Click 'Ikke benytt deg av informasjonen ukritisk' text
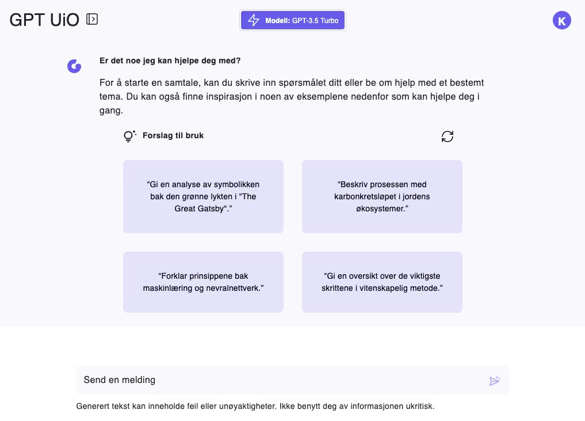Screen dimensions: 585x421 coord(357,406)
